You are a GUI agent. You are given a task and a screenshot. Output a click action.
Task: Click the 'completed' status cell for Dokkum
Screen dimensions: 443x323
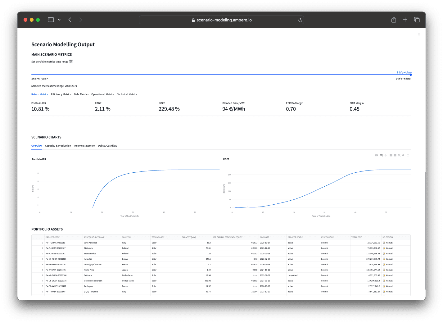pos(303,275)
